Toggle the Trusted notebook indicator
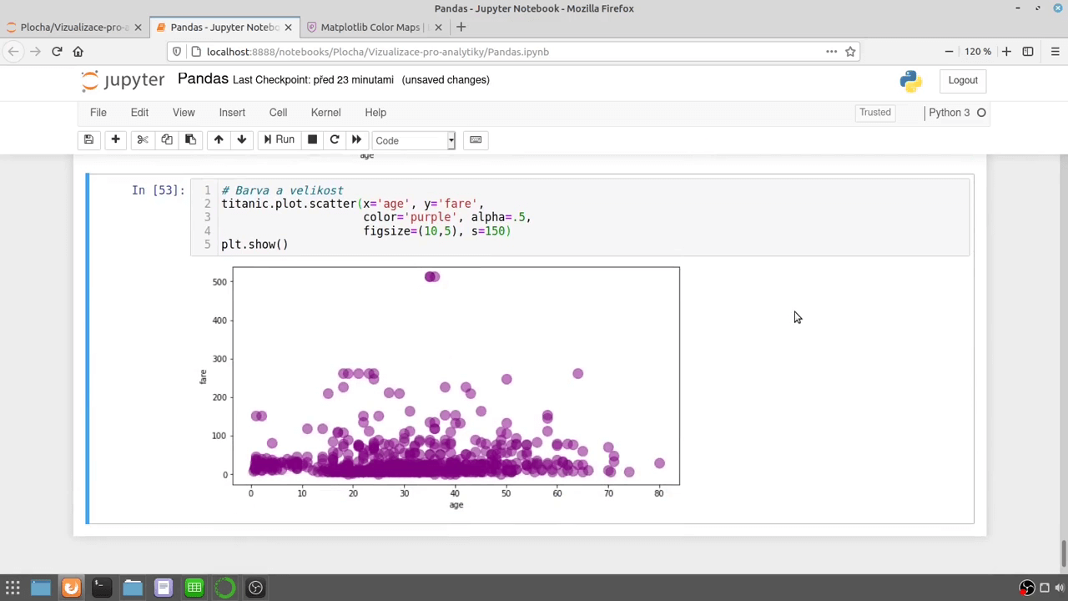 tap(875, 113)
